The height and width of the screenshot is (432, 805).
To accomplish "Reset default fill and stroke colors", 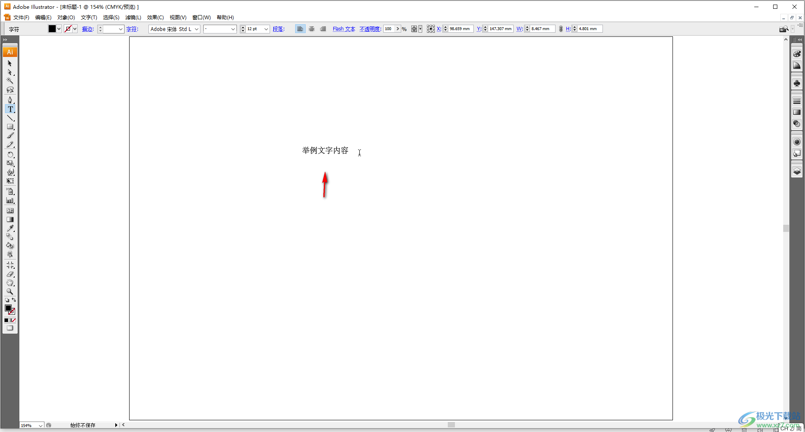I will click(x=7, y=300).
